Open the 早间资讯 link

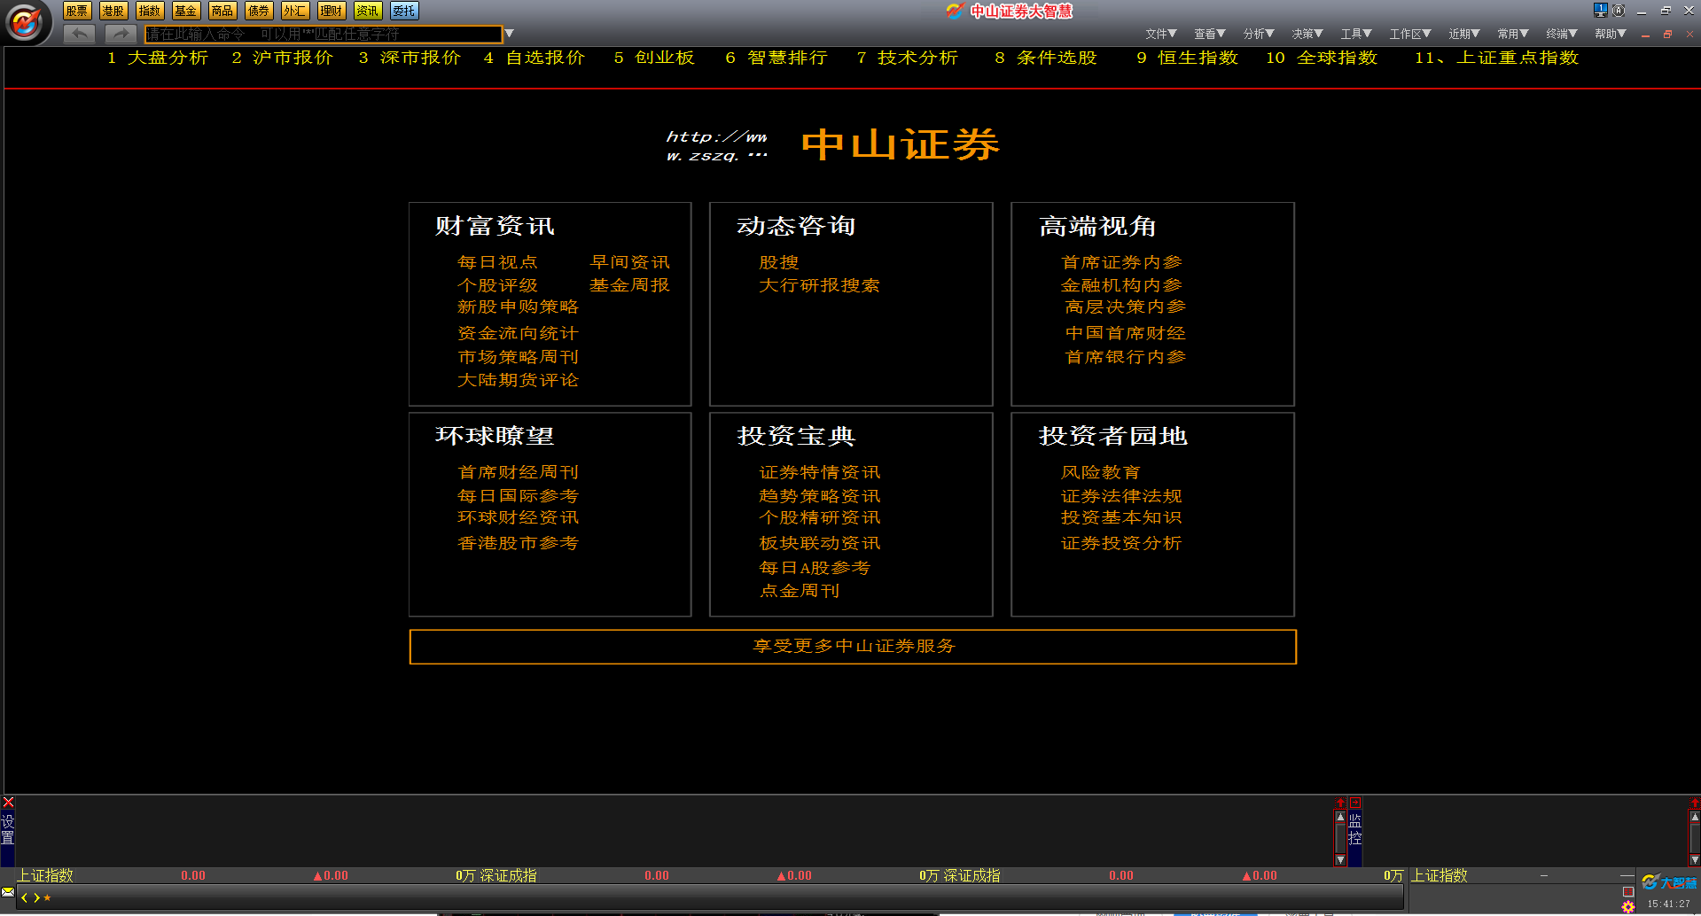pyautogui.click(x=630, y=262)
